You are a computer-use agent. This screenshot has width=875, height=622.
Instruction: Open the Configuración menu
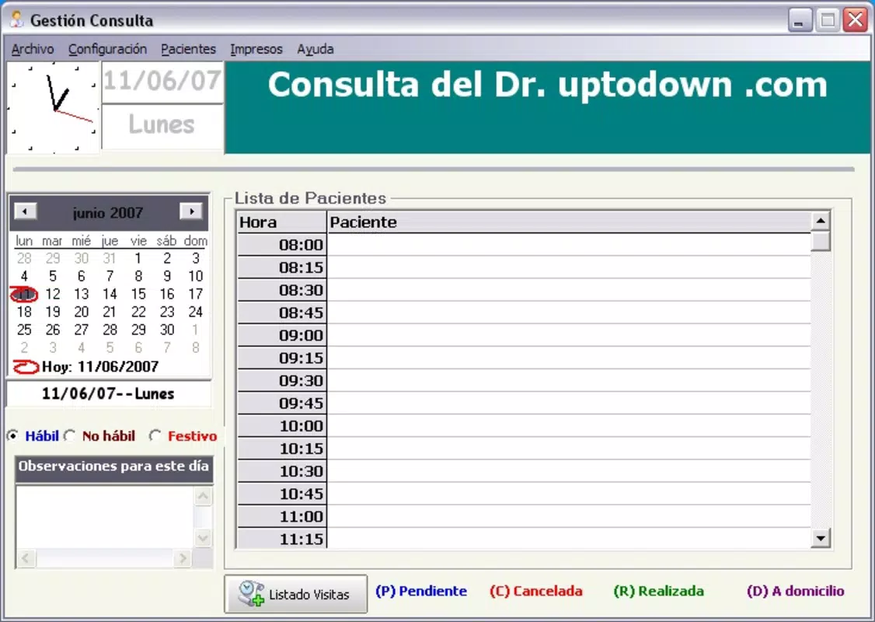coord(107,49)
